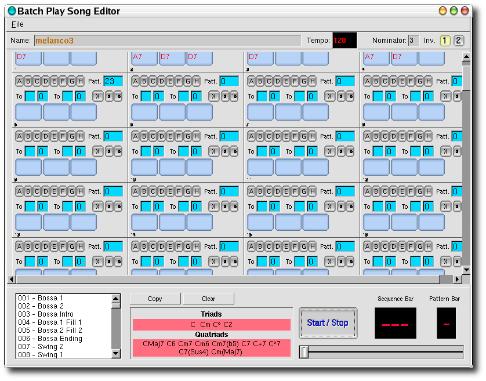Click the X button in bar 12
The width and height of the screenshot is (486, 381).
click(445, 151)
